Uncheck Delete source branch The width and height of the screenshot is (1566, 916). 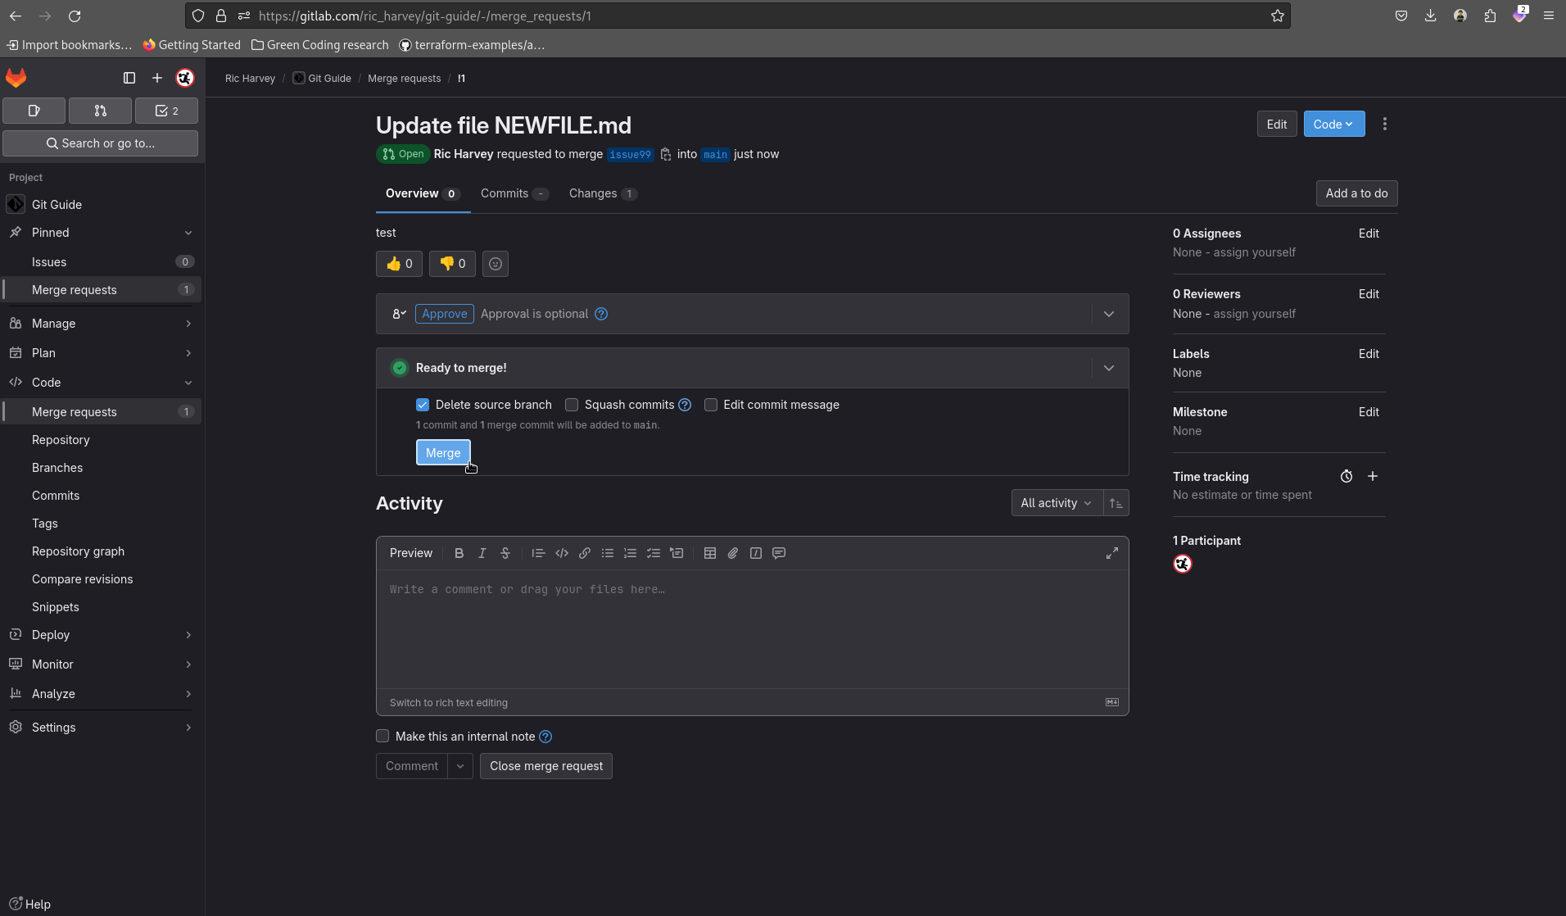point(423,405)
